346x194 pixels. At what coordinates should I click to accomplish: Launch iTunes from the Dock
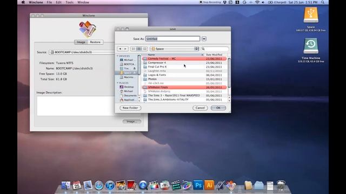tap(110, 185)
